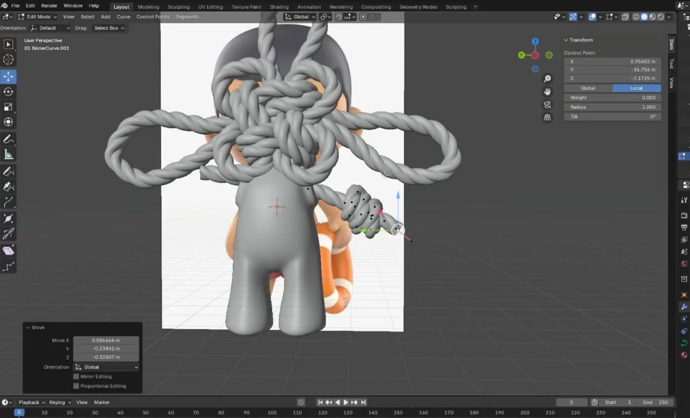Image resolution: width=690 pixels, height=418 pixels.
Task: Enable the Proportional Editing checkbox
Action: [x=76, y=386]
